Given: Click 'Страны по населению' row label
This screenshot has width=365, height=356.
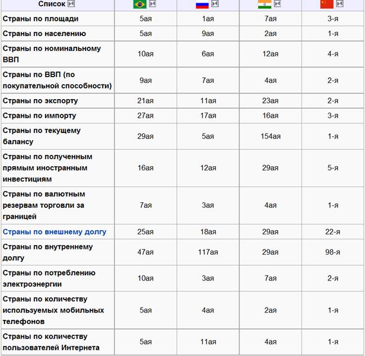Looking at the screenshot, I should coord(44,33).
